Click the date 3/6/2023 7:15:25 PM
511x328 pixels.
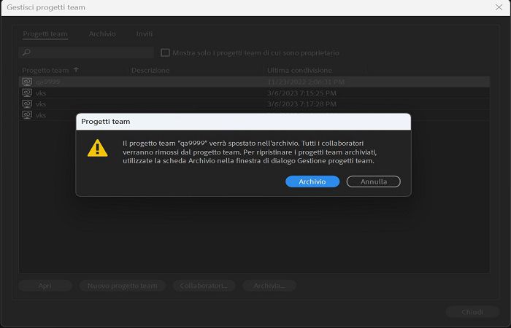click(301, 93)
